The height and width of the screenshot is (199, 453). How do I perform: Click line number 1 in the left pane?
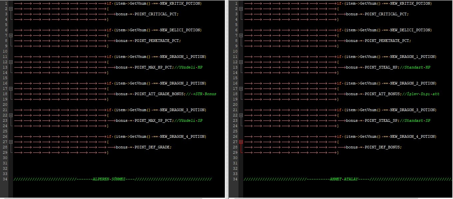tap(6, 3)
